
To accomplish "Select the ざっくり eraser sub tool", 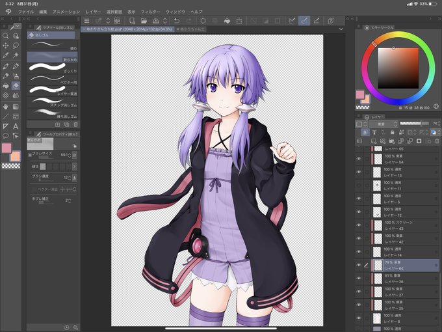I will (x=52, y=68).
